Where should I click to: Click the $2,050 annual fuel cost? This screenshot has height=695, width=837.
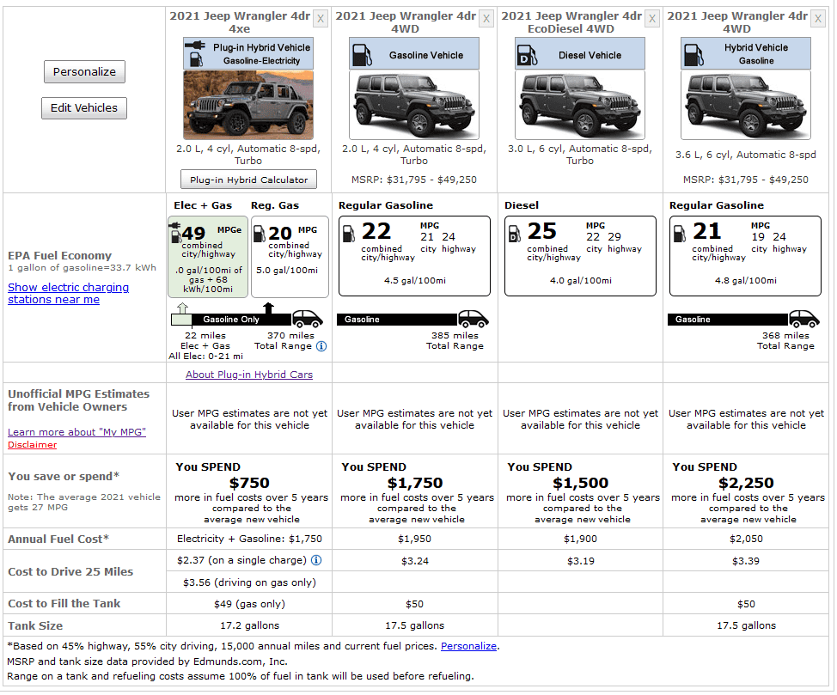(746, 540)
